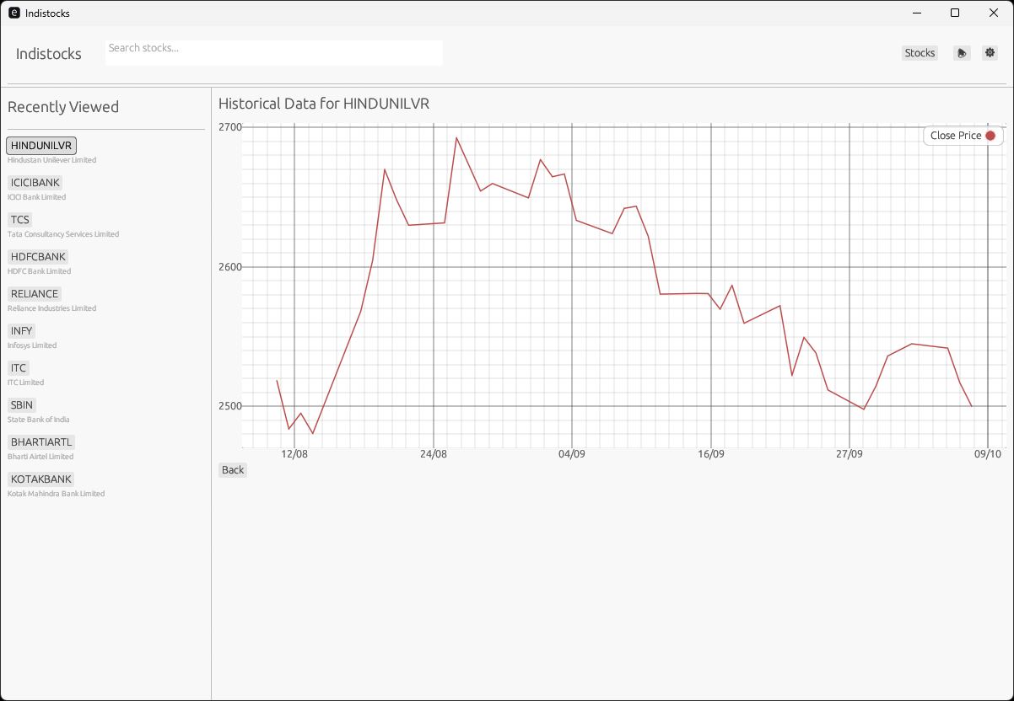Screen dimensions: 1014x701
Task: Open ITC Limited stock page
Action: 18,367
